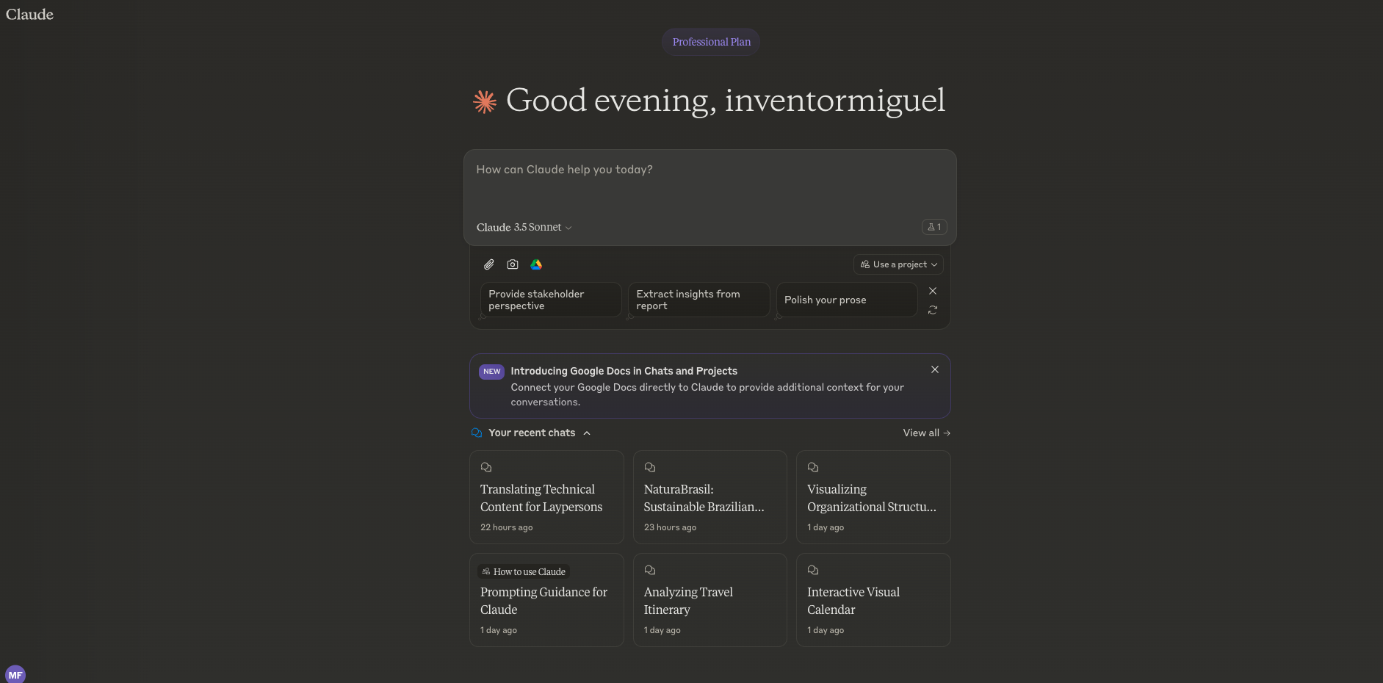
Task: Open the Google Drive icon
Action: click(536, 264)
